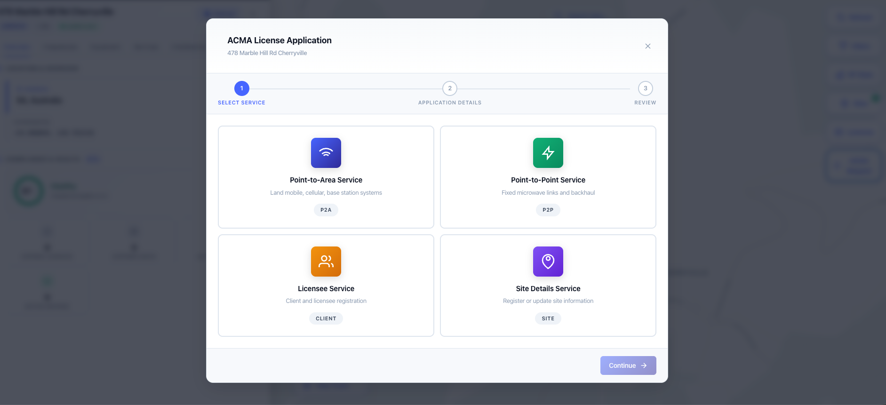Click 'Client and licensee registration' description
The height and width of the screenshot is (405, 886).
coord(326,301)
